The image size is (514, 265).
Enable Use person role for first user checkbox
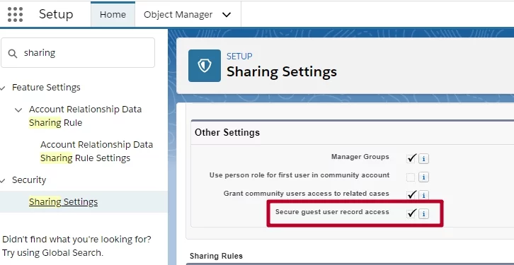411,177
